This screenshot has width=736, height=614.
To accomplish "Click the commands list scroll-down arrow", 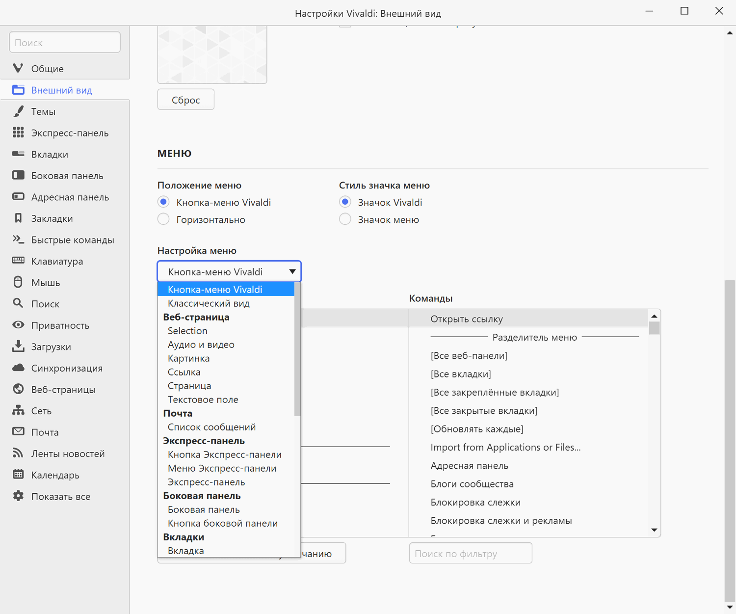I will (654, 530).
